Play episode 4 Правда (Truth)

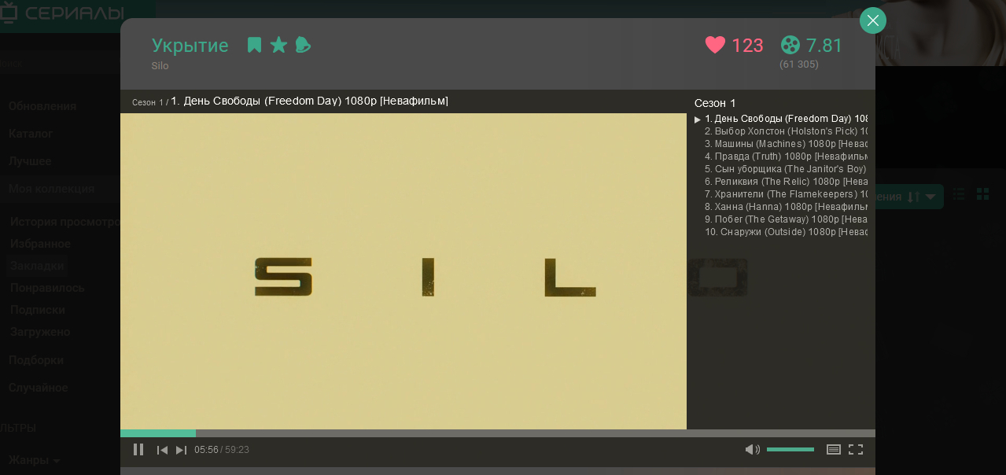pyautogui.click(x=785, y=156)
